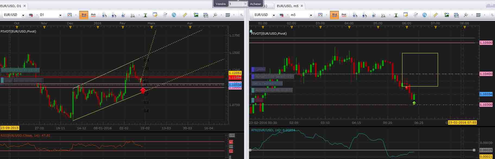Screen dimensions: 495x159
Task: Open chart type icon in m5 toolbar
Action: point(320,15)
